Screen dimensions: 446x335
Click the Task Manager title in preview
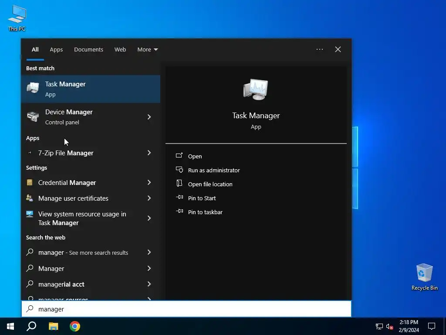(256, 115)
